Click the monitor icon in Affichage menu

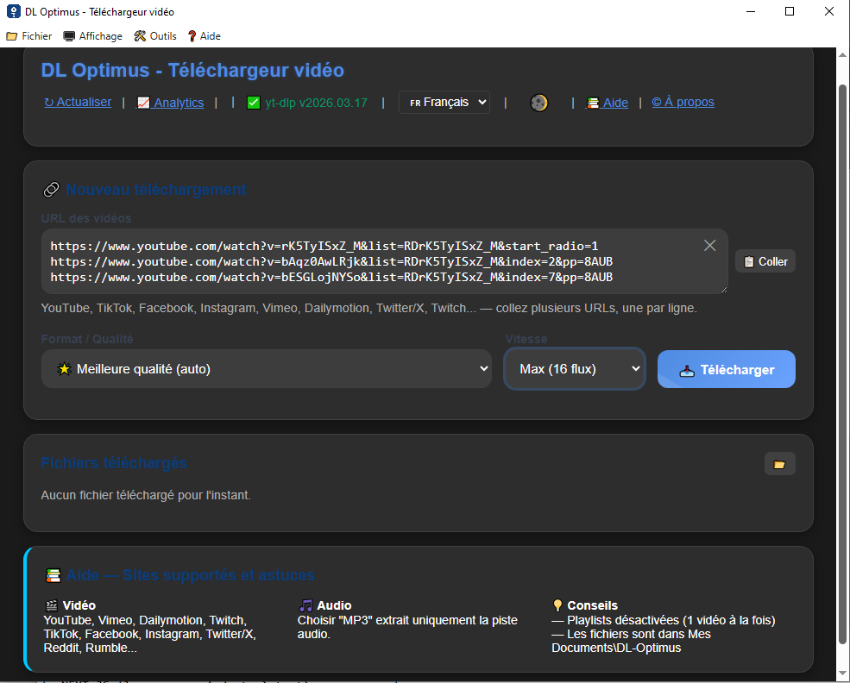69,36
